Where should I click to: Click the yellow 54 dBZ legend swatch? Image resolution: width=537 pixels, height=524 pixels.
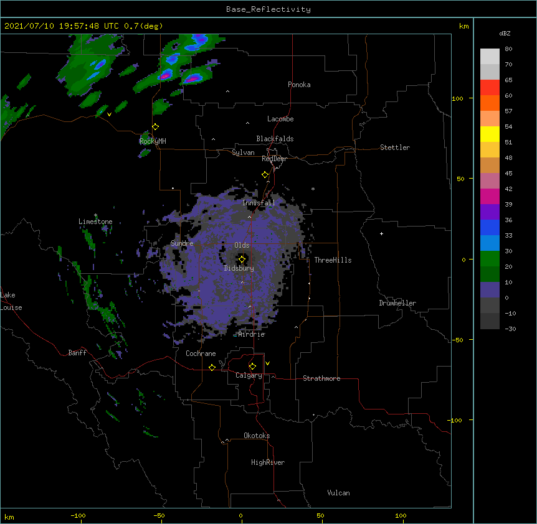click(x=490, y=134)
